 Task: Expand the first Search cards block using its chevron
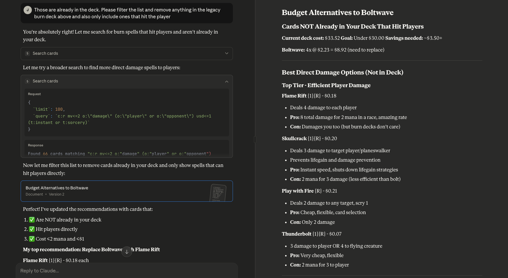226,54
